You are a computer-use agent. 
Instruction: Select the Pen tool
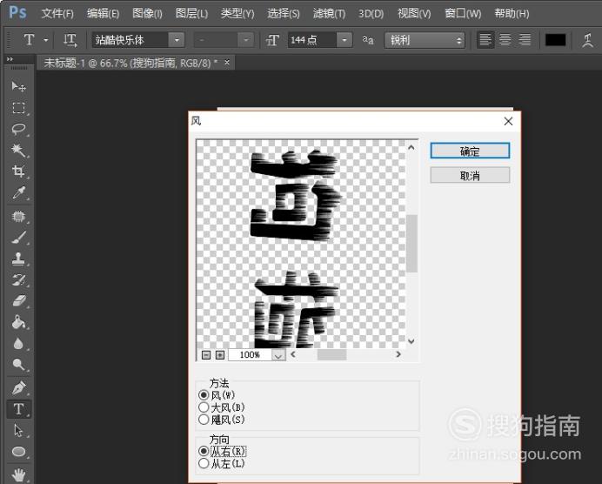(x=18, y=388)
